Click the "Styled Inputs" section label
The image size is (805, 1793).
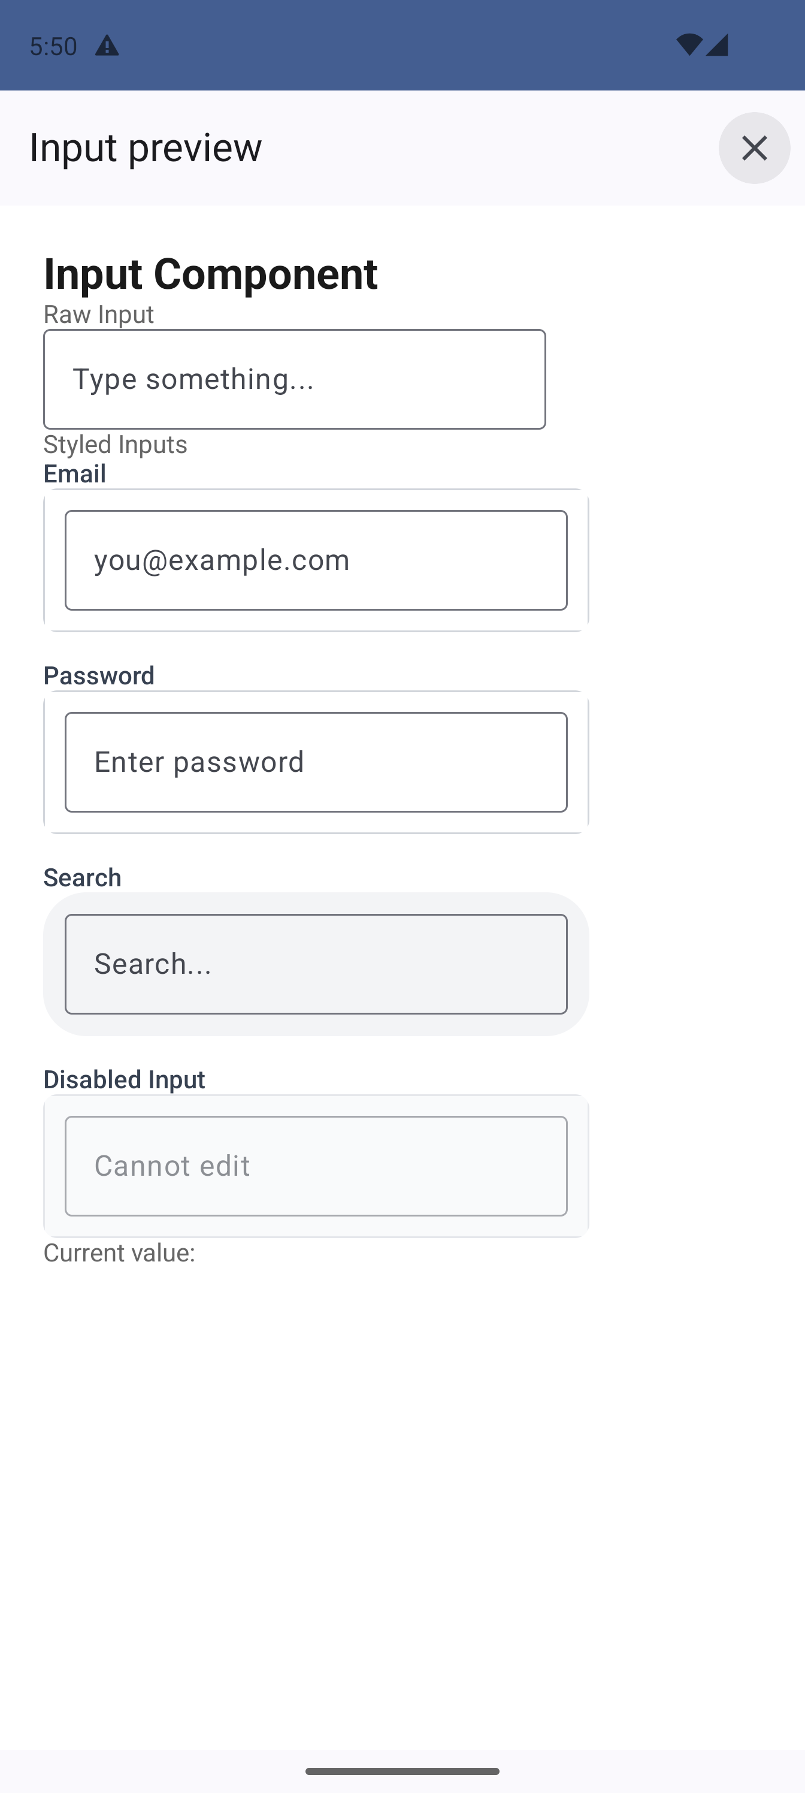tap(115, 444)
